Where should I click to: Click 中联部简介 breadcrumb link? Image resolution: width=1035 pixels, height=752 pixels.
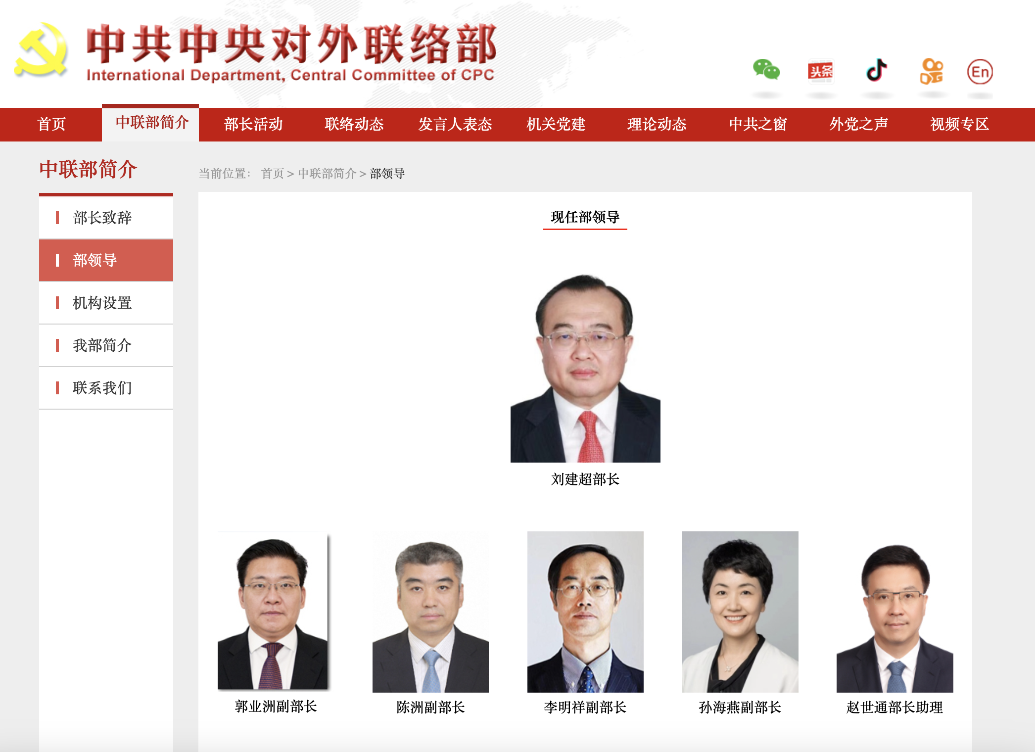pos(327,174)
